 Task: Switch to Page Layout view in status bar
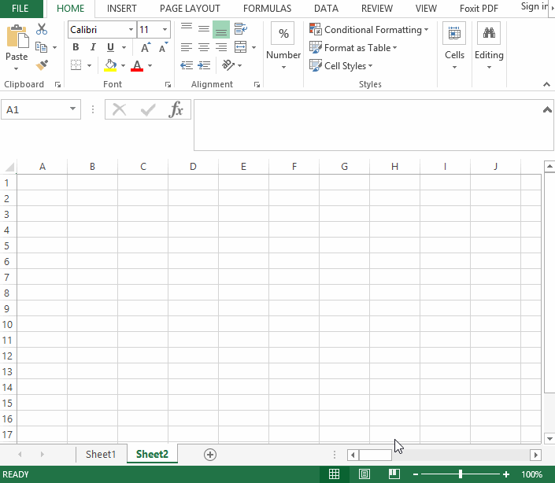click(x=364, y=474)
